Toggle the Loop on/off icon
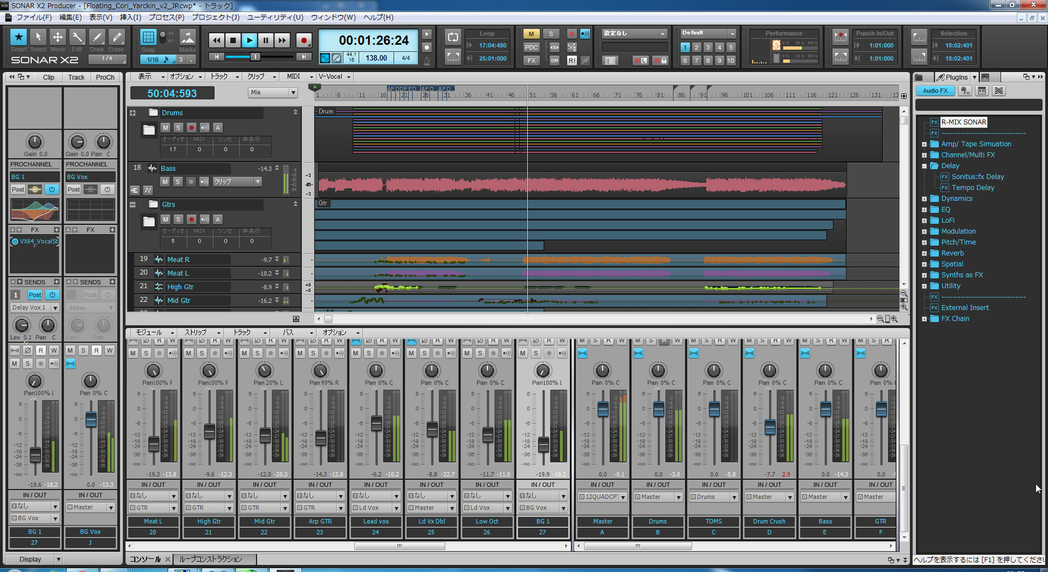Viewport: 1048px width, 572px height. pyautogui.click(x=452, y=37)
